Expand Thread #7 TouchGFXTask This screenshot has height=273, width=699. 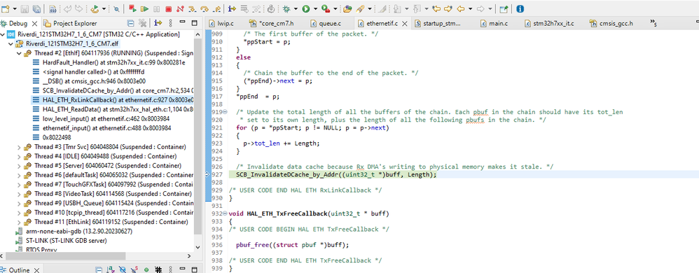(x=19, y=184)
